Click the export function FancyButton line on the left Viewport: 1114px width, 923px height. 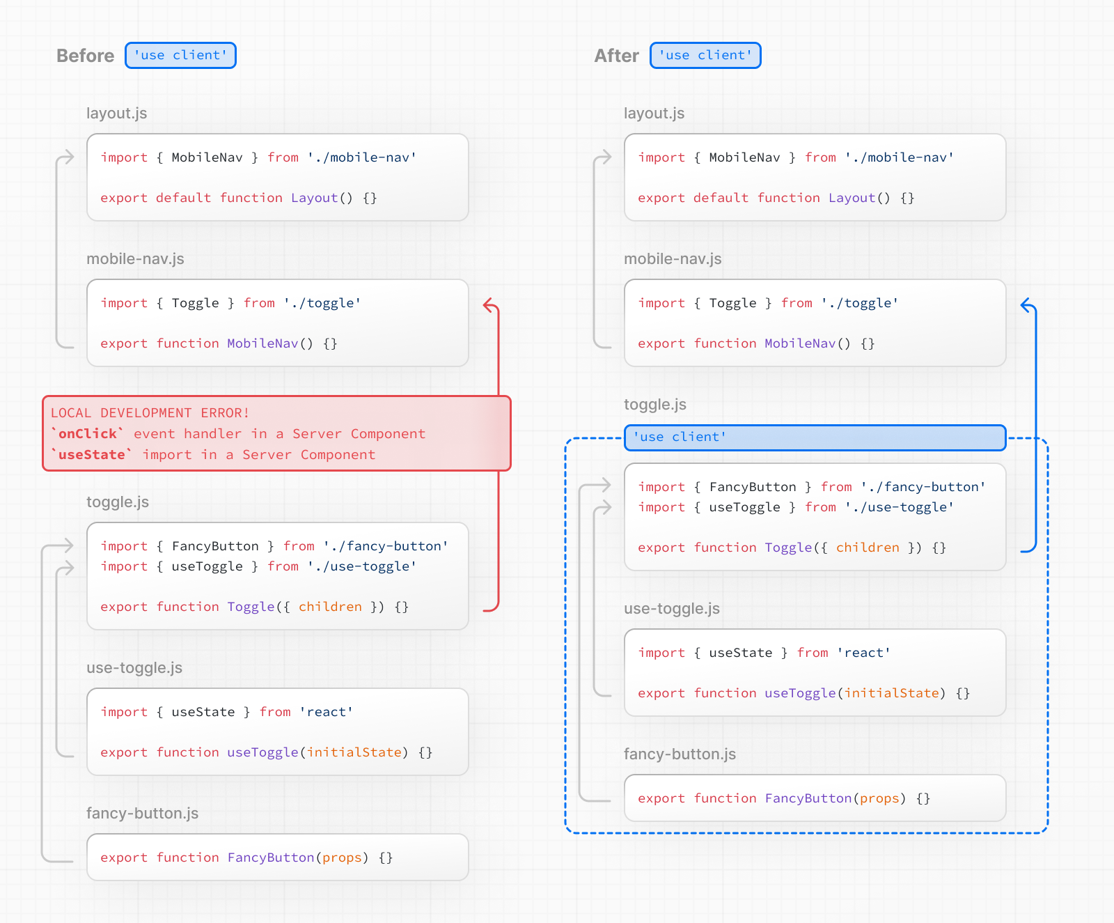point(249,858)
